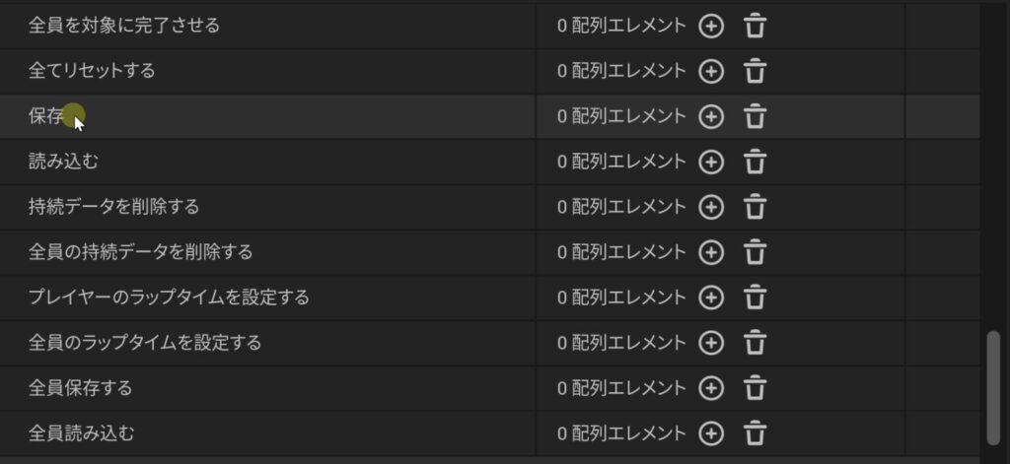1010x464 pixels.
Task: Click the プレイヤーのラップタイムを設定する label
Action: 169,298
